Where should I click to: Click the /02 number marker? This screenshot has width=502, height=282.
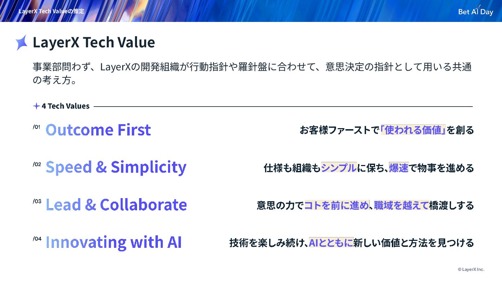(x=37, y=164)
